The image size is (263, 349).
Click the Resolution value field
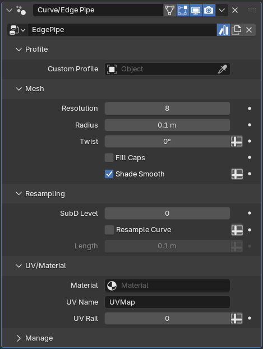(167, 108)
